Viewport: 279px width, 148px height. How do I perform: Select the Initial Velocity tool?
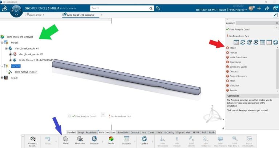pyautogui.click(x=191, y=141)
